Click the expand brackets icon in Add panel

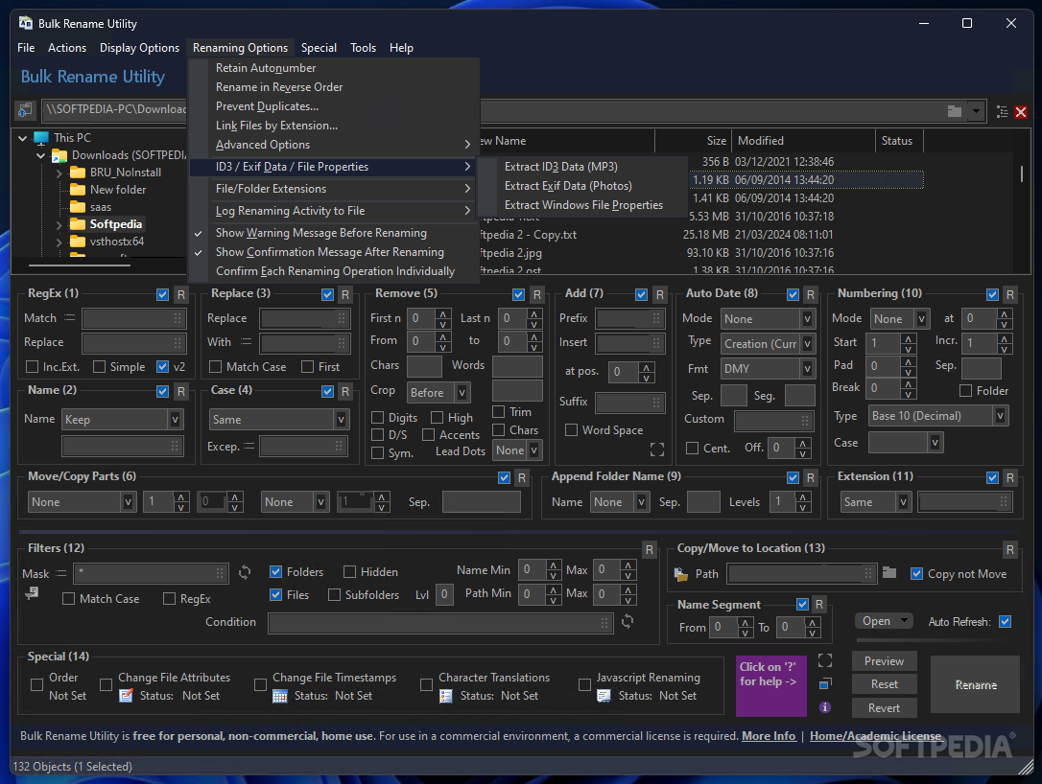point(656,450)
